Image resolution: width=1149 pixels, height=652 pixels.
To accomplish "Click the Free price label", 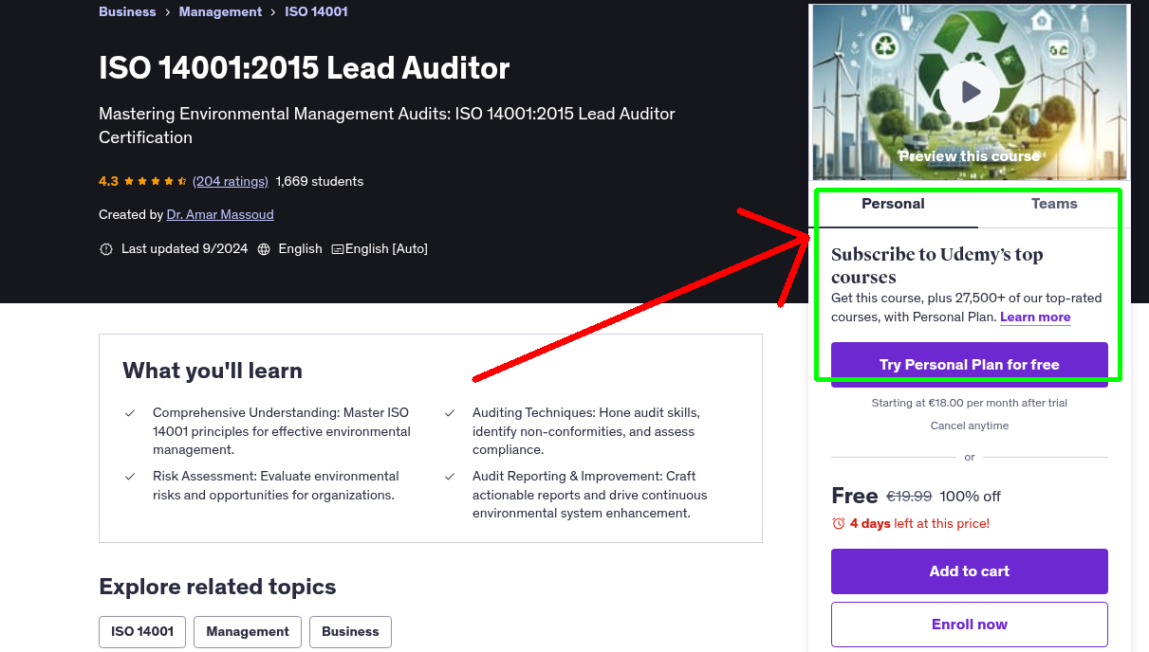I will (x=855, y=496).
